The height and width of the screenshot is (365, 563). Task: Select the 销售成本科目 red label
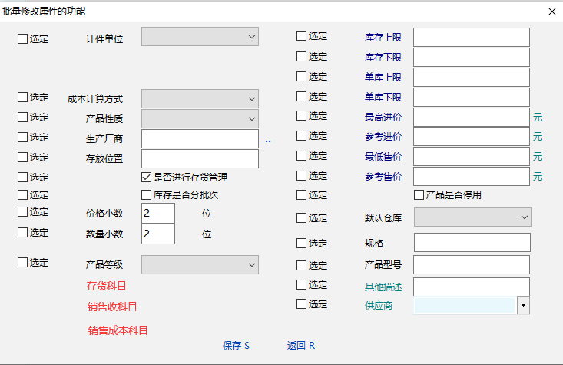(x=118, y=330)
